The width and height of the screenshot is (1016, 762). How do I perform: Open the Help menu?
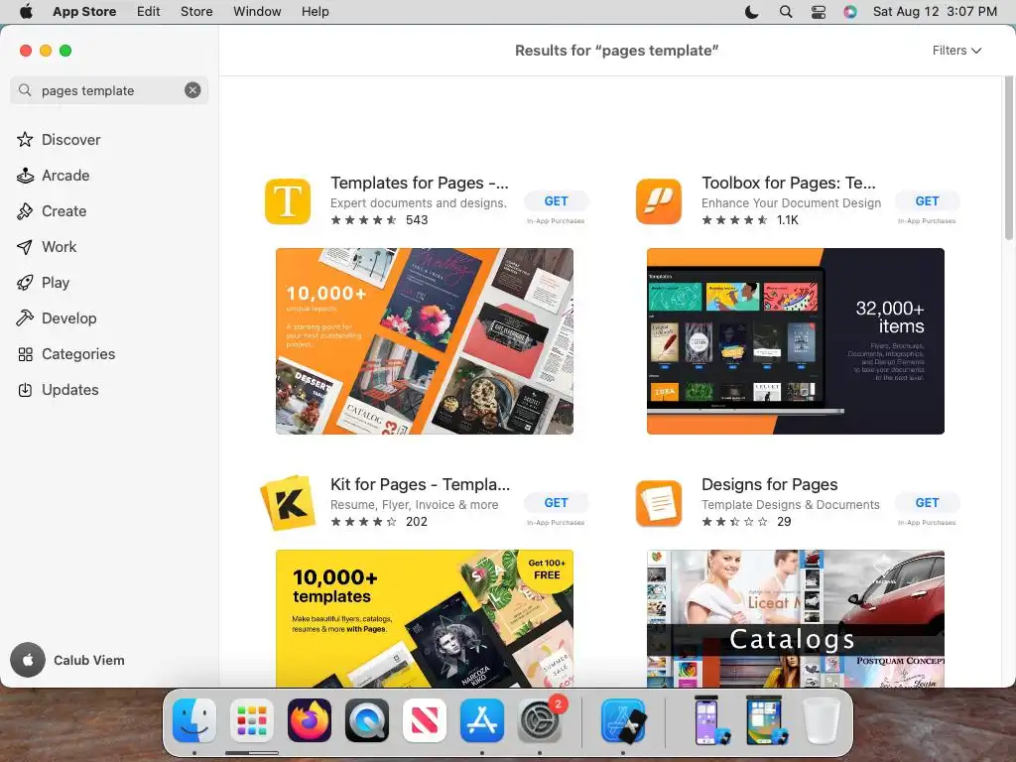[x=315, y=12]
